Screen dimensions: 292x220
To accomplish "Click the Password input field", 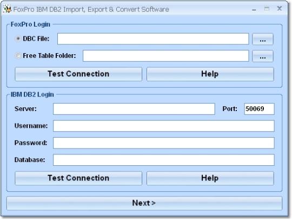I will pyautogui.click(x=163, y=143).
